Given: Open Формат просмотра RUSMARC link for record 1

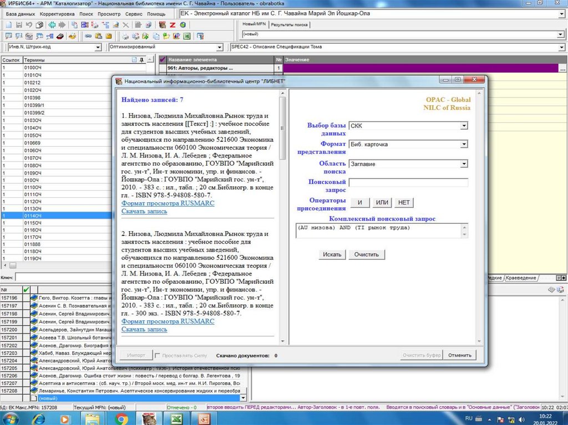Looking at the screenshot, I should 168,203.
